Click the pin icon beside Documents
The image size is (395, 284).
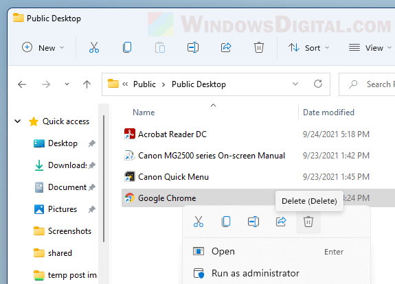tap(91, 187)
